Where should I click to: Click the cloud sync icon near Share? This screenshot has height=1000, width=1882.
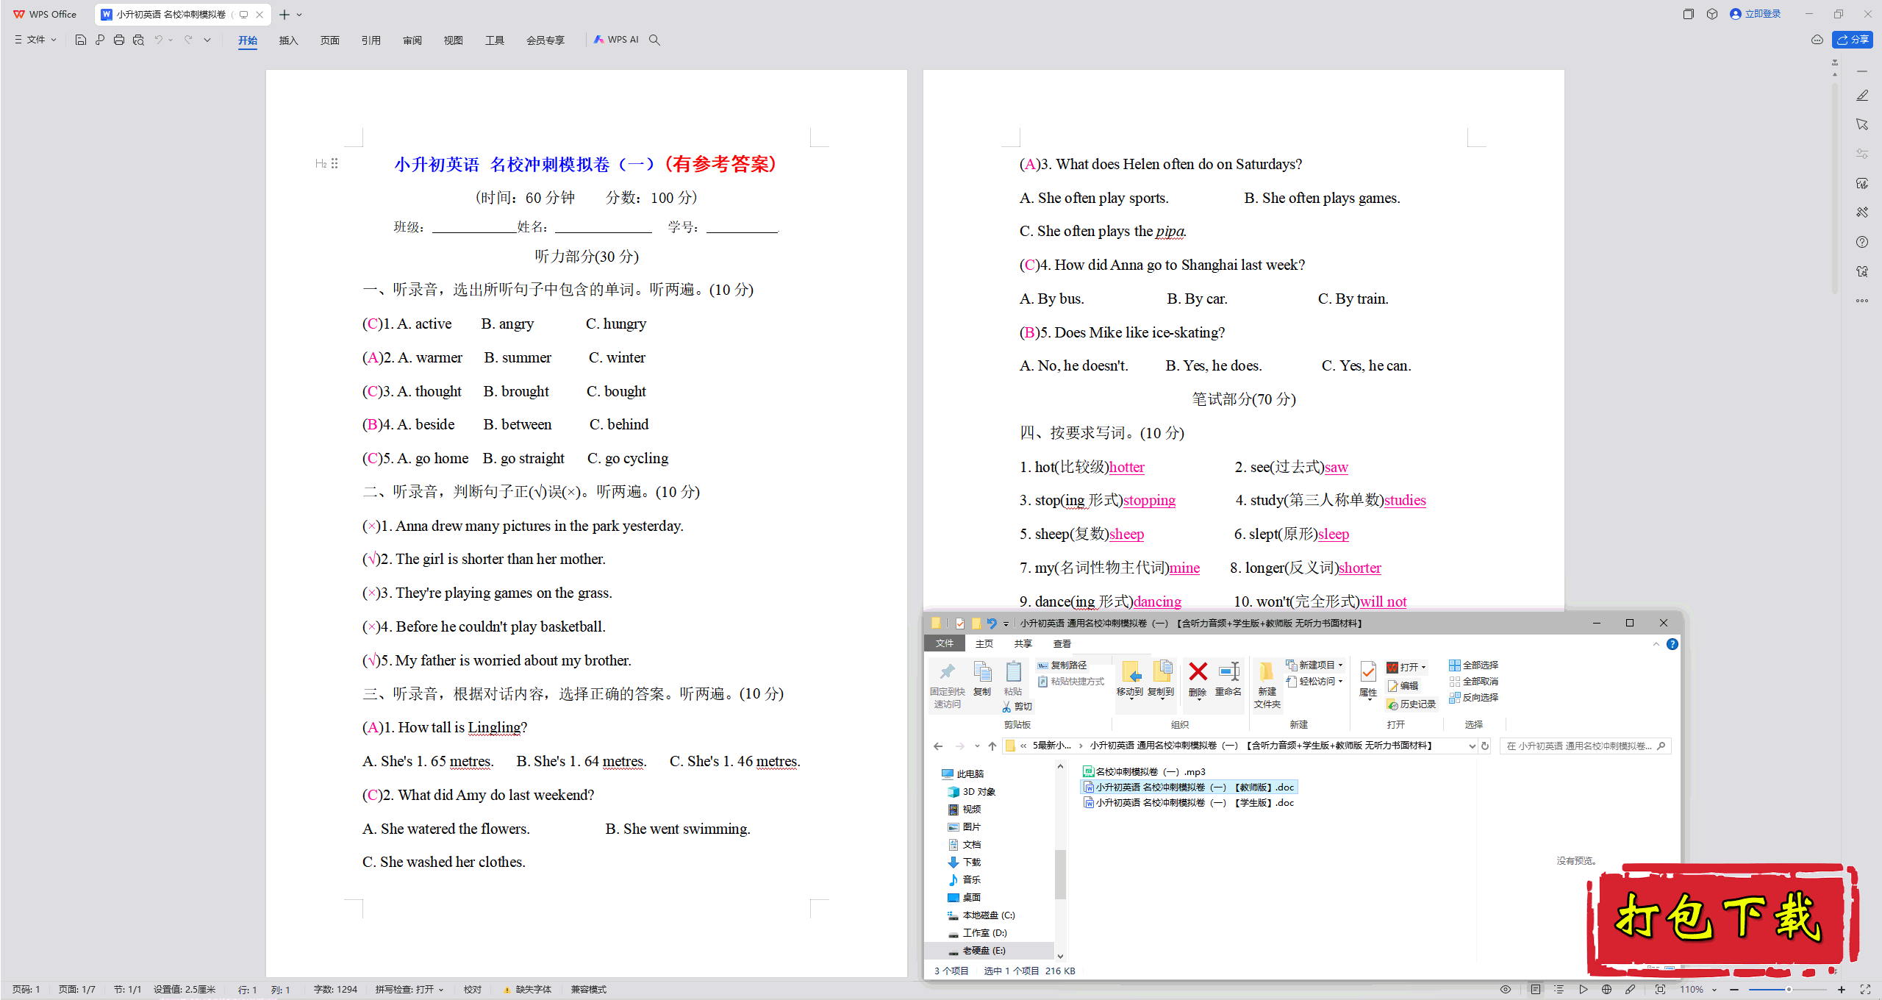(1817, 40)
